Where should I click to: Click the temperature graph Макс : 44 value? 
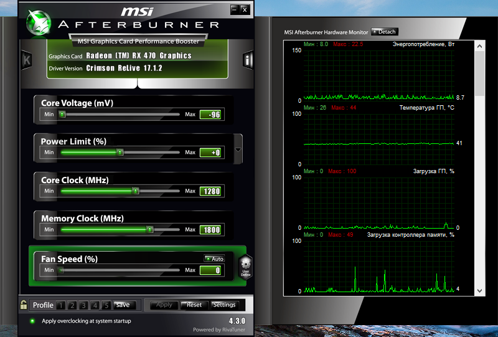coord(344,108)
